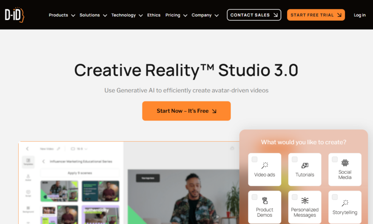The width and height of the screenshot is (373, 224).
Task: Check the Video ads checkbox
Action: tap(254, 159)
